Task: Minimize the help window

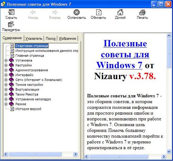Action: 154,4
